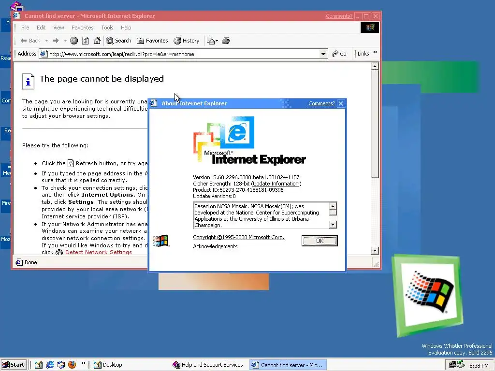Click the Windows flag throbber in the browser
495x371 pixels.
point(370,28)
